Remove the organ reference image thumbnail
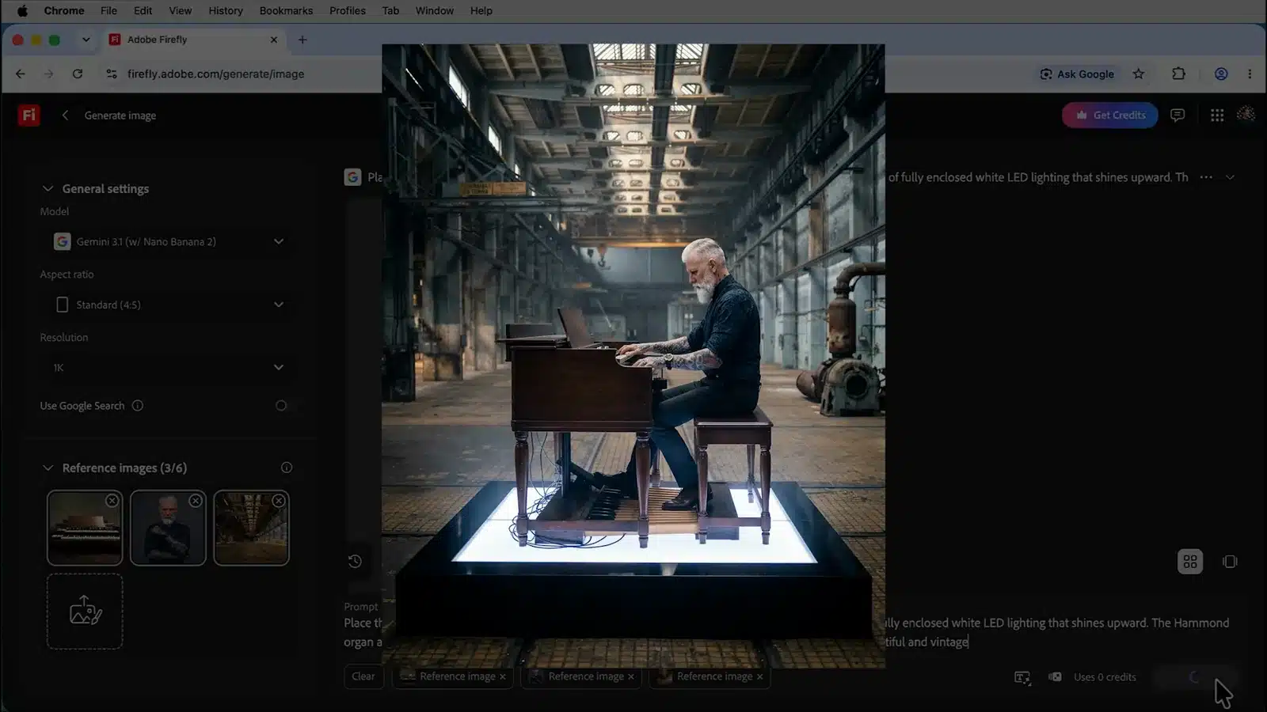This screenshot has width=1267, height=712. click(112, 501)
